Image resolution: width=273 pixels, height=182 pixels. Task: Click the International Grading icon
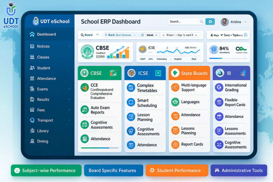click(219, 88)
